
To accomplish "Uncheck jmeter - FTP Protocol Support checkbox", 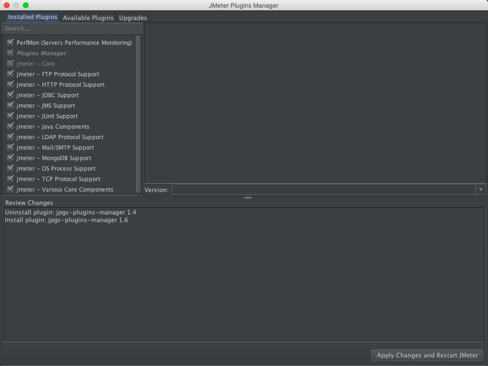I will 10,74.
